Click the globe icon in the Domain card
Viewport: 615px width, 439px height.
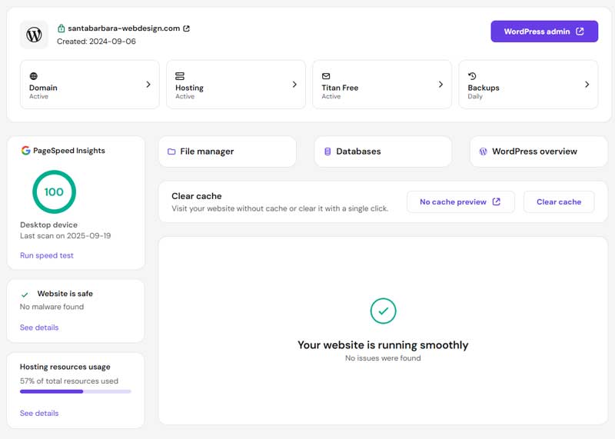click(x=33, y=76)
